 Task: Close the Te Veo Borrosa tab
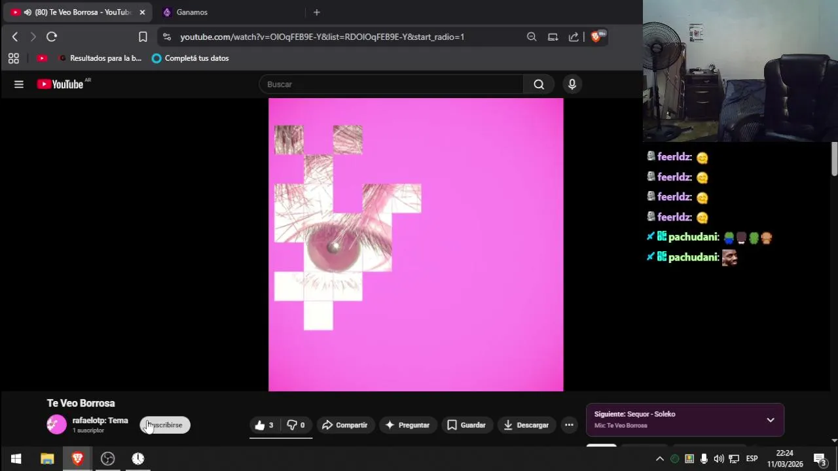[x=142, y=12]
